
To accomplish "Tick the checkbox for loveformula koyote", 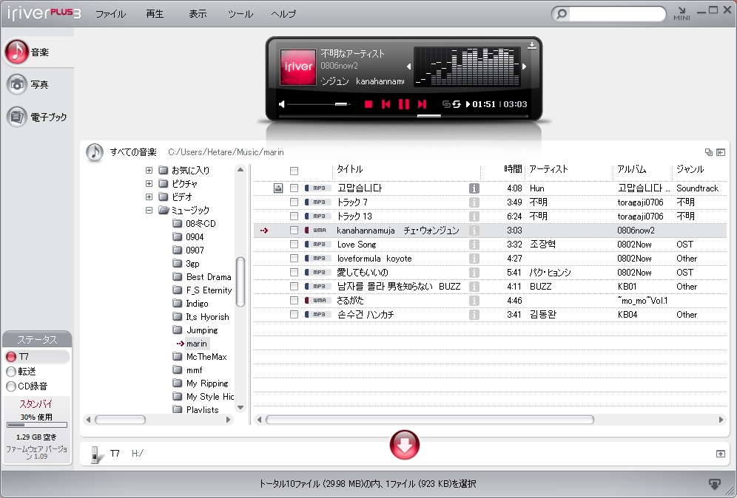I will pyautogui.click(x=295, y=259).
